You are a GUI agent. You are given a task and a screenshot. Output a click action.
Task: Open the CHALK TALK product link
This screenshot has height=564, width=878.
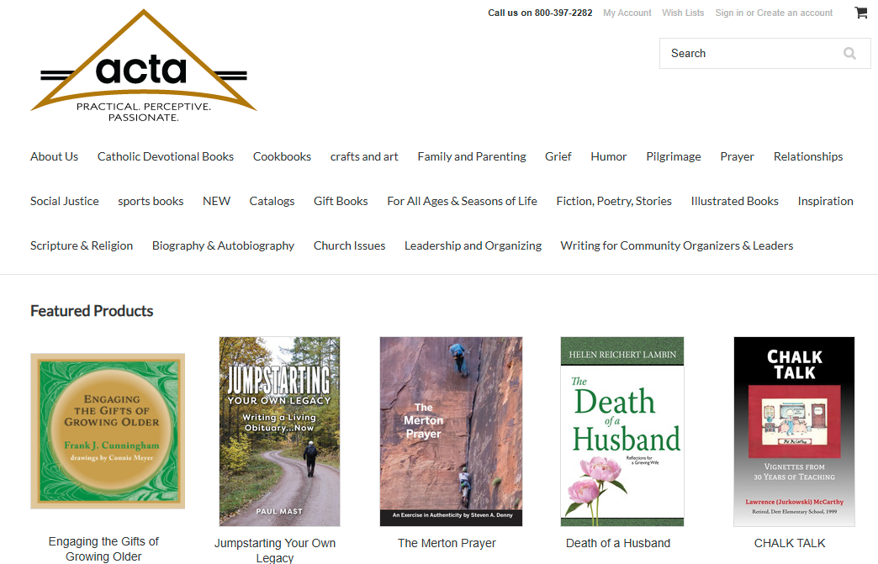[790, 543]
